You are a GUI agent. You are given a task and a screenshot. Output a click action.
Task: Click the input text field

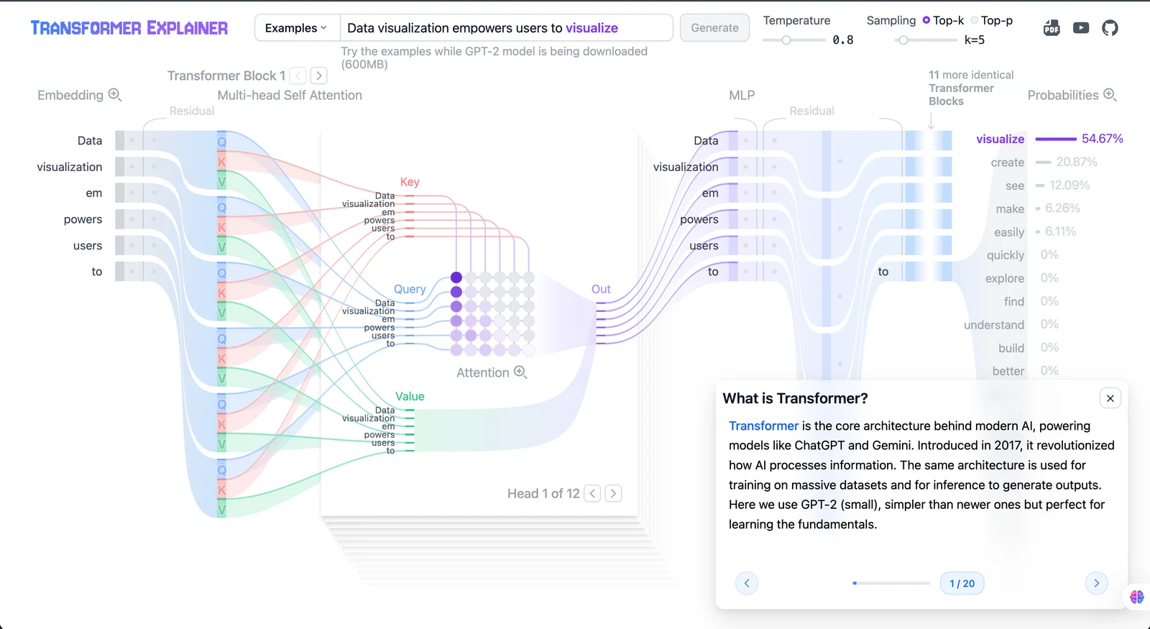506,28
